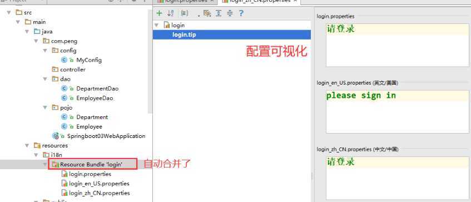471x202 pixels.
Task: Click the resources folder icon
Action: [x=37, y=145]
